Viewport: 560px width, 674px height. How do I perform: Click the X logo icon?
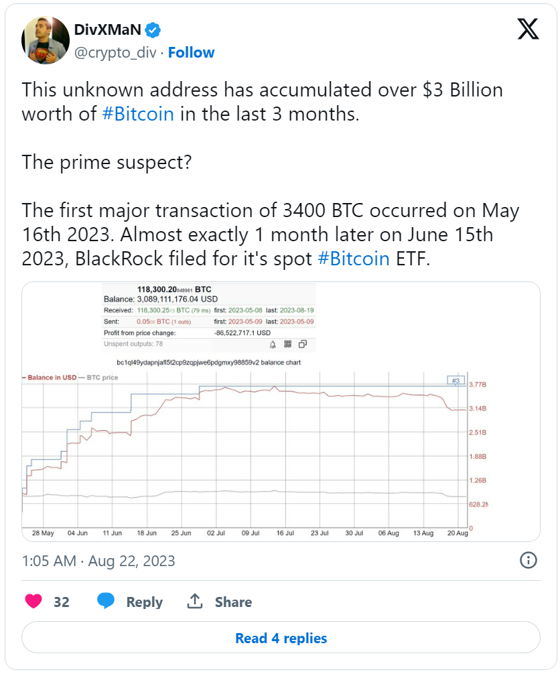[528, 29]
